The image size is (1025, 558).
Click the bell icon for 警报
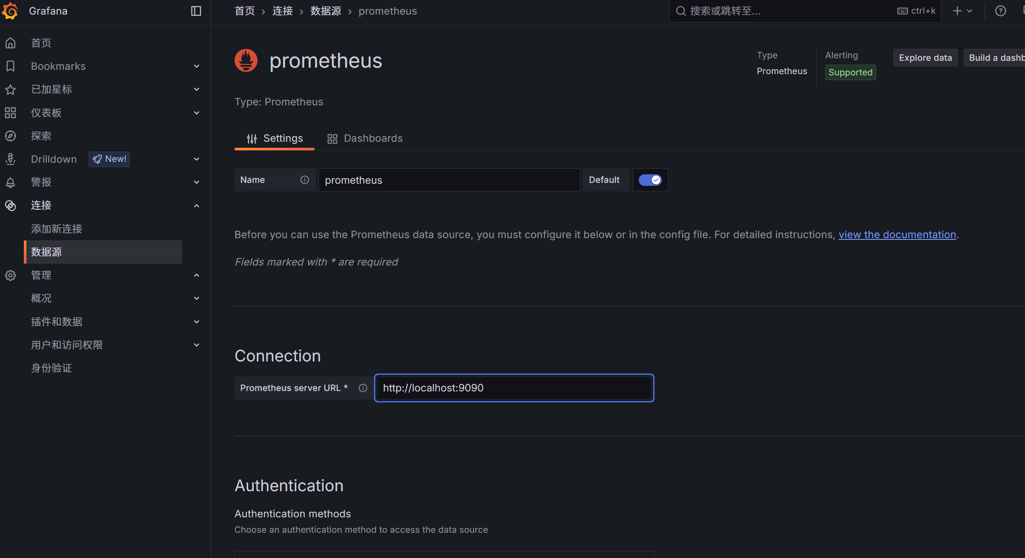tap(11, 182)
